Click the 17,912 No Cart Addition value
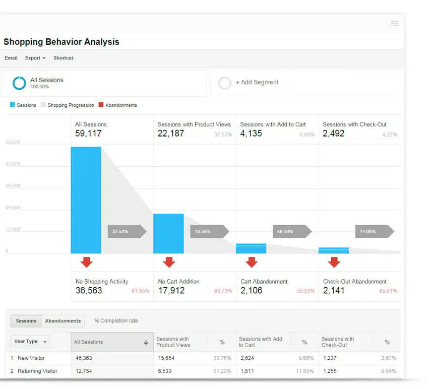The height and width of the screenshot is (389, 433). 171,290
